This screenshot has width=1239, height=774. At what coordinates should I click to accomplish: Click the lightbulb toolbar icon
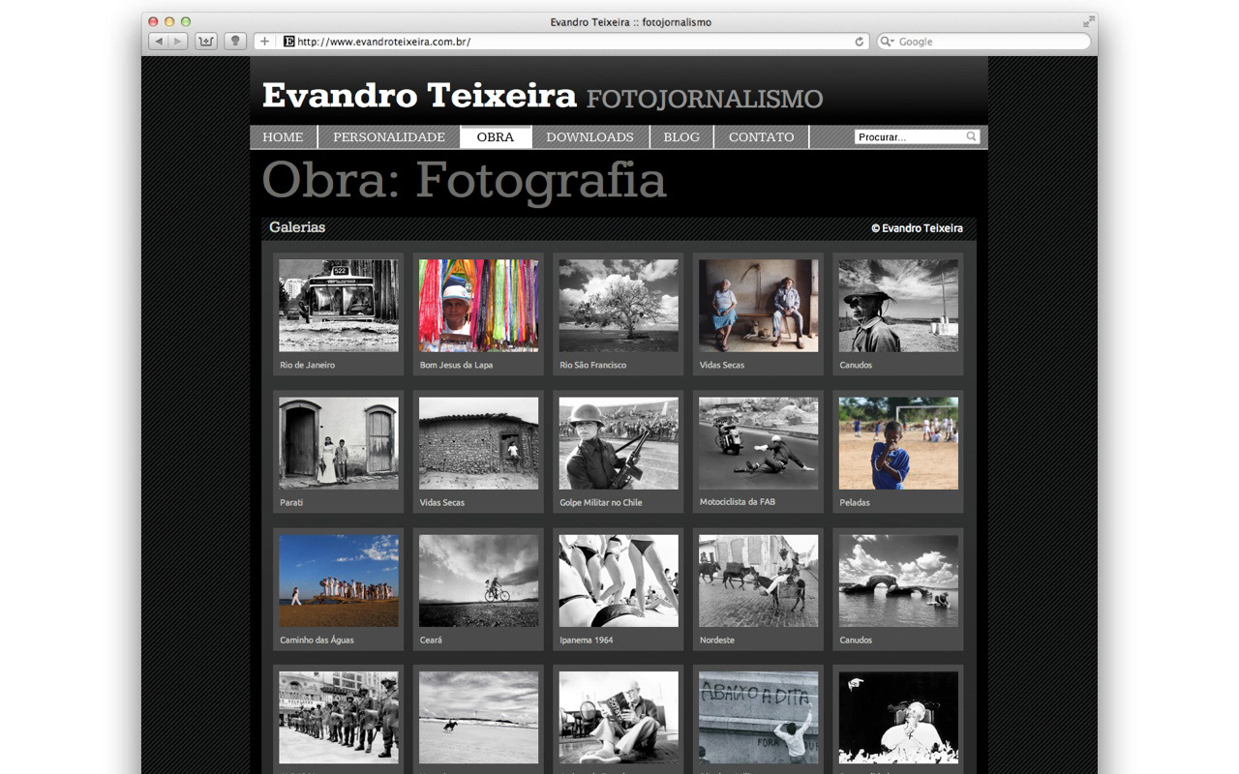click(234, 42)
